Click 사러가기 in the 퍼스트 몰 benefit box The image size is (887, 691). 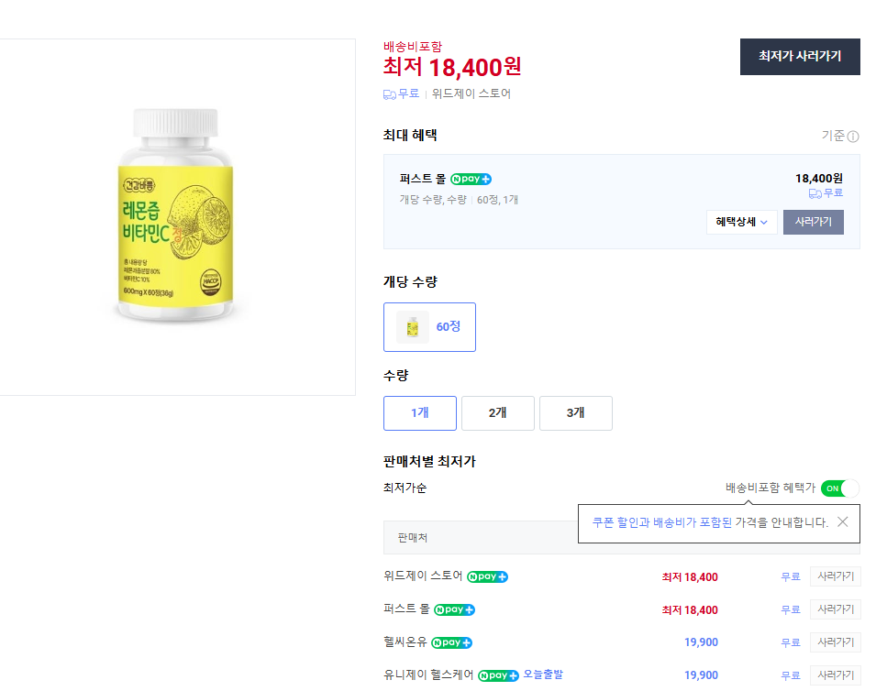[x=813, y=221]
